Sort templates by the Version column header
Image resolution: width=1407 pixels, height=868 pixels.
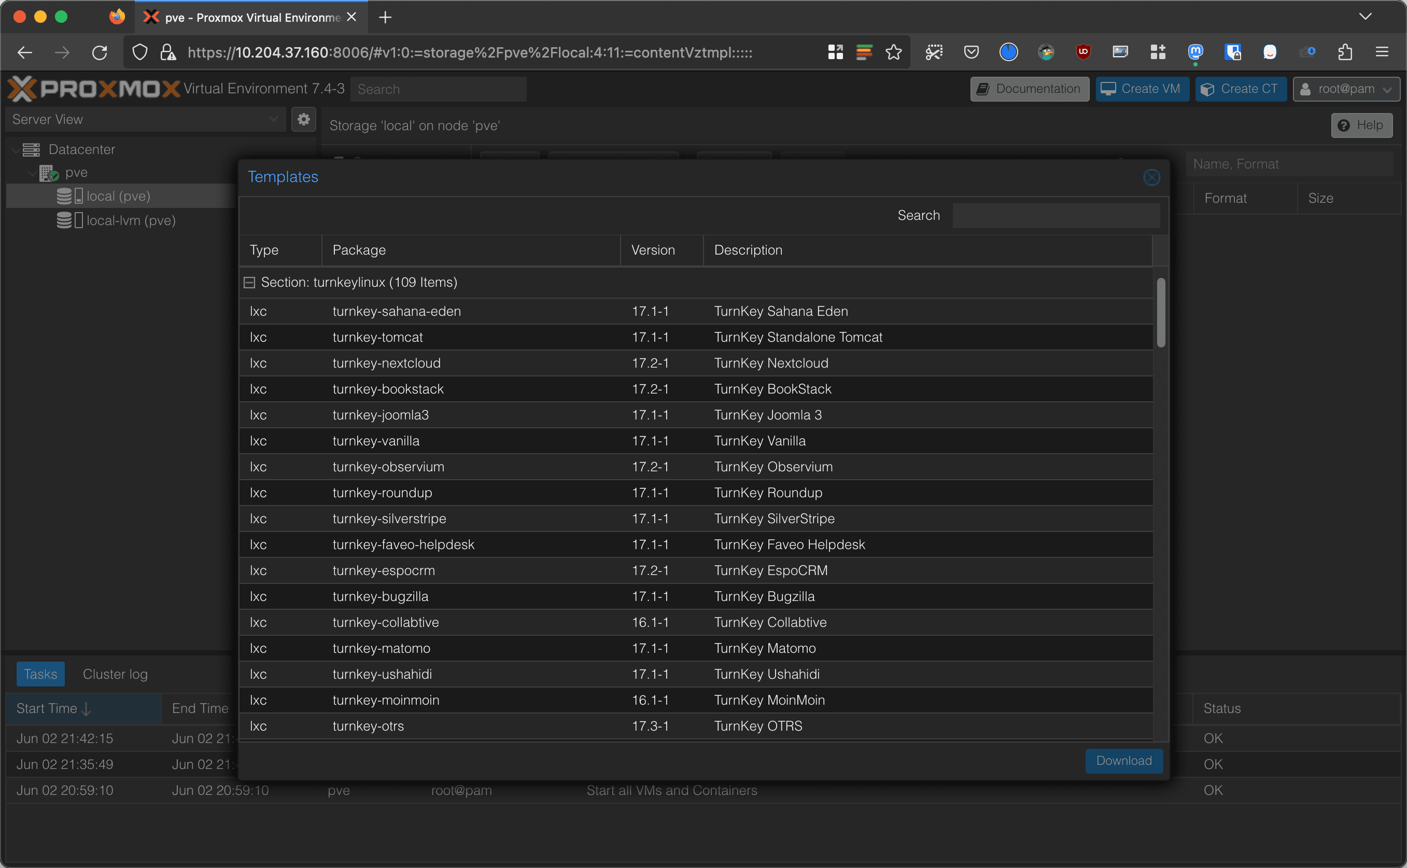point(662,250)
